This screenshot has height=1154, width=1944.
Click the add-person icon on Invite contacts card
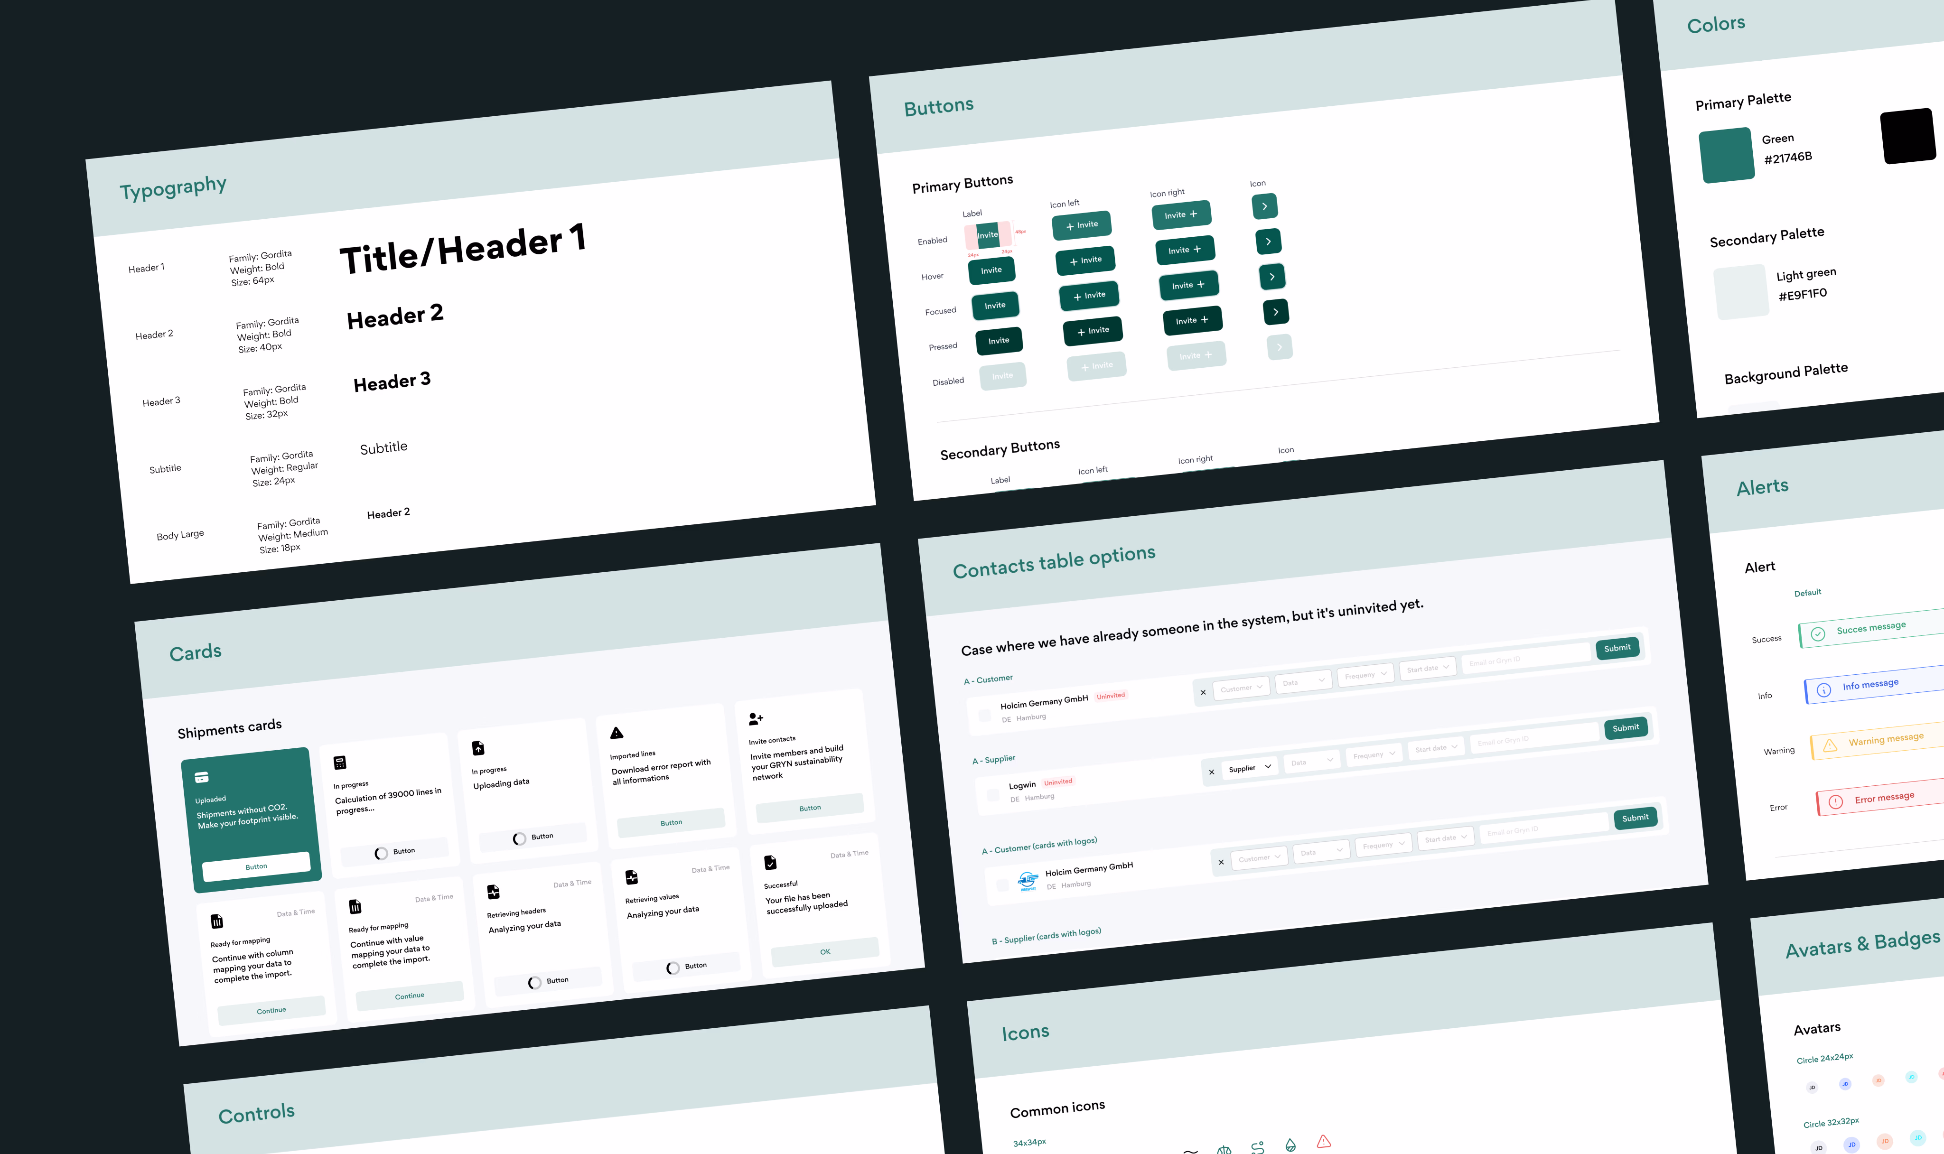coord(755,718)
